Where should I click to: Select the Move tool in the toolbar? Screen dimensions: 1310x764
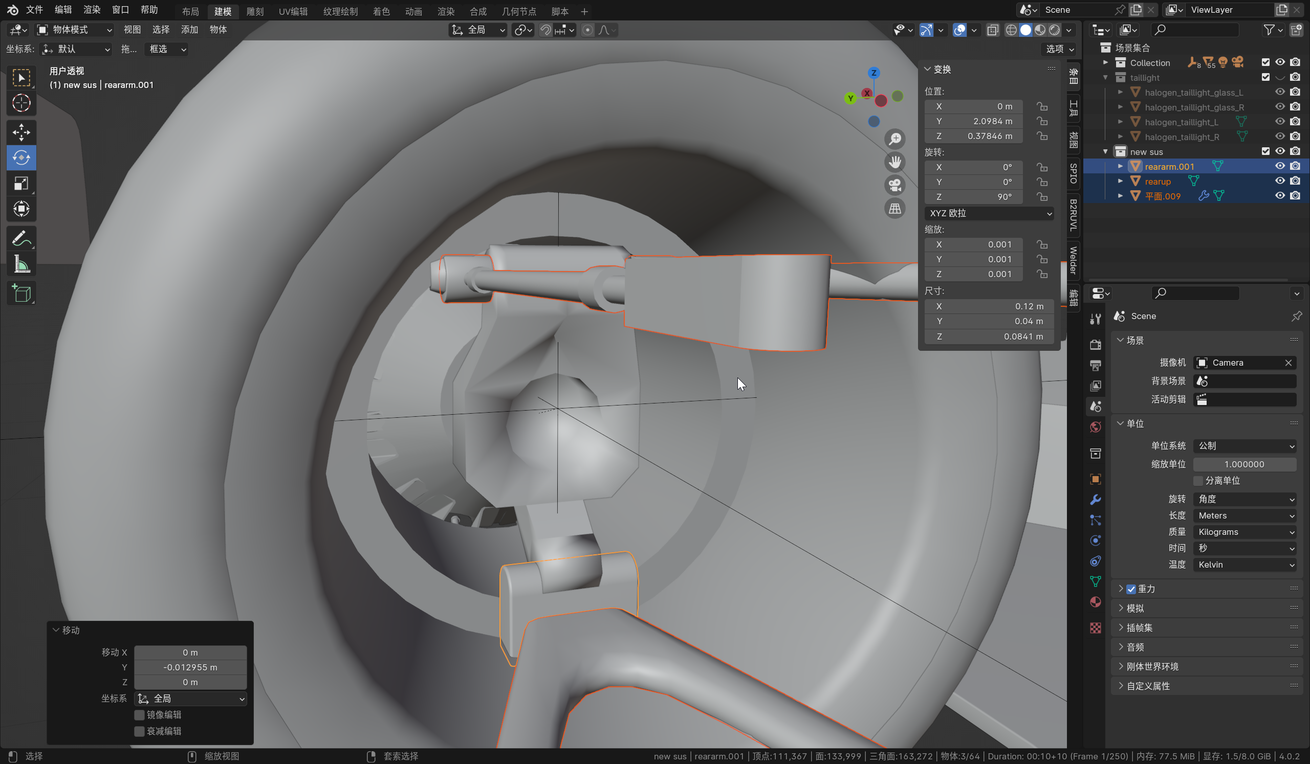point(21,132)
